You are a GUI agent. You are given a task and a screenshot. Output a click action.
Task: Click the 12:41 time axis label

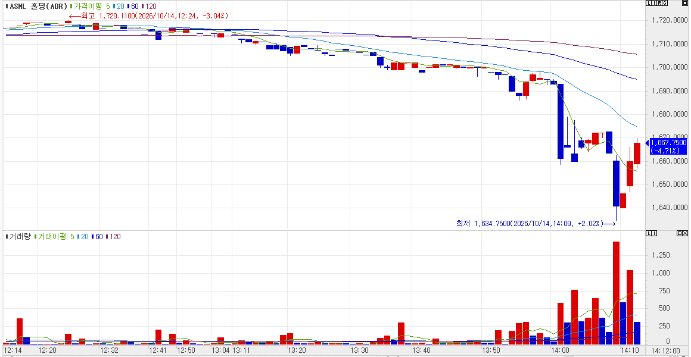158,351
